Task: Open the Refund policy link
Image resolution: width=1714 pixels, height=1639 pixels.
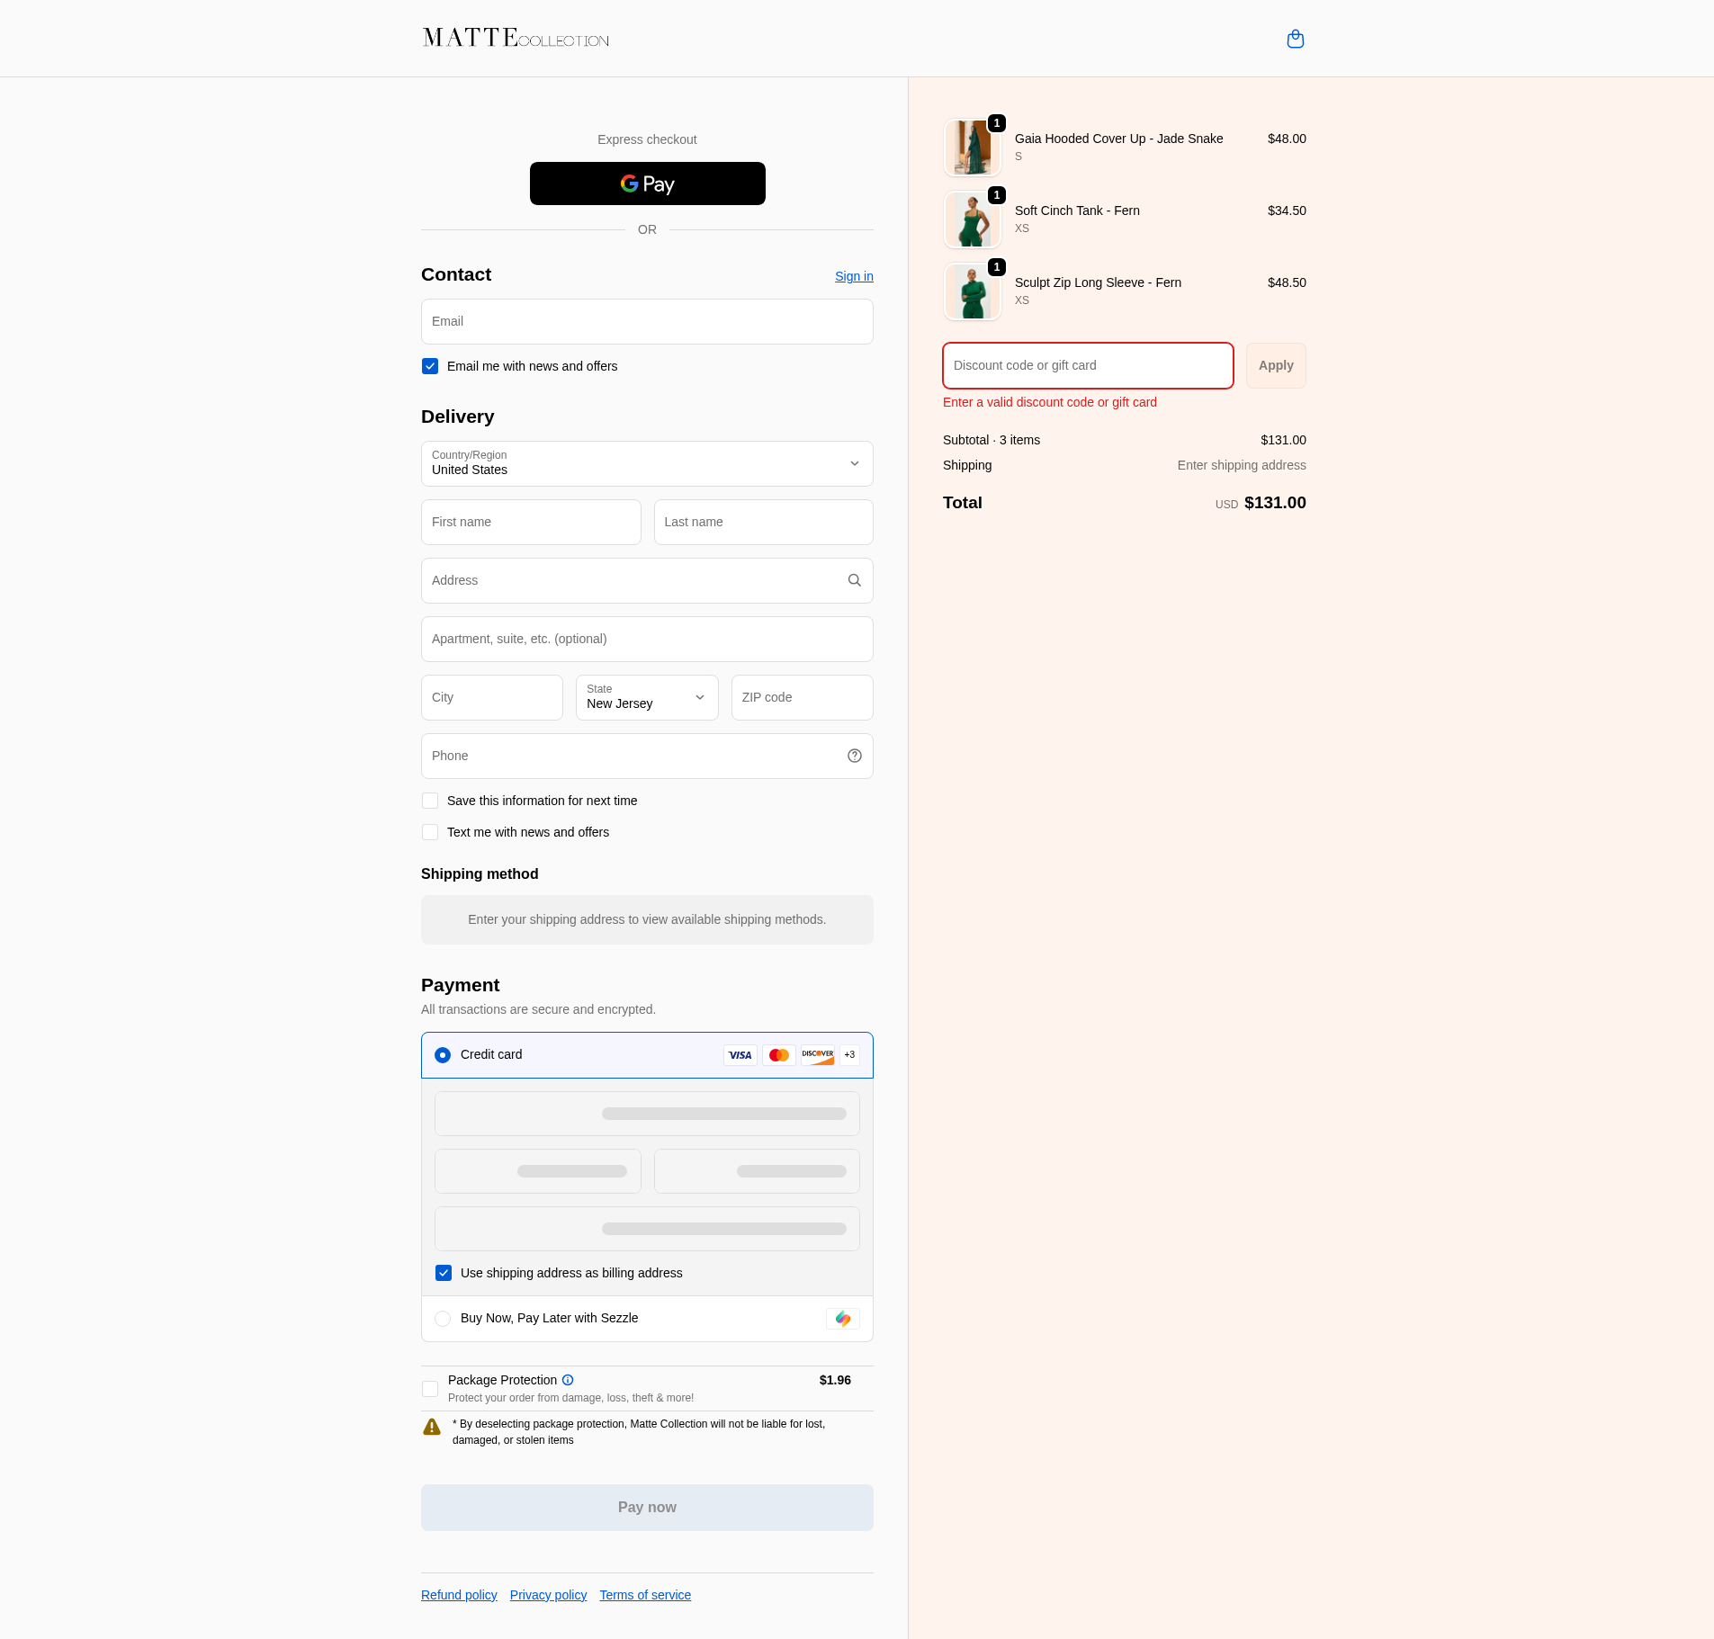Action: click(x=459, y=1595)
